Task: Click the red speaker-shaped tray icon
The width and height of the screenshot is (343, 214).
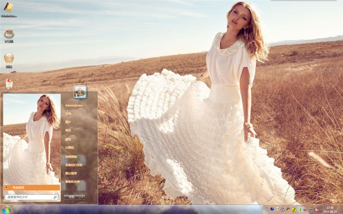Action: pyautogui.click(x=305, y=209)
